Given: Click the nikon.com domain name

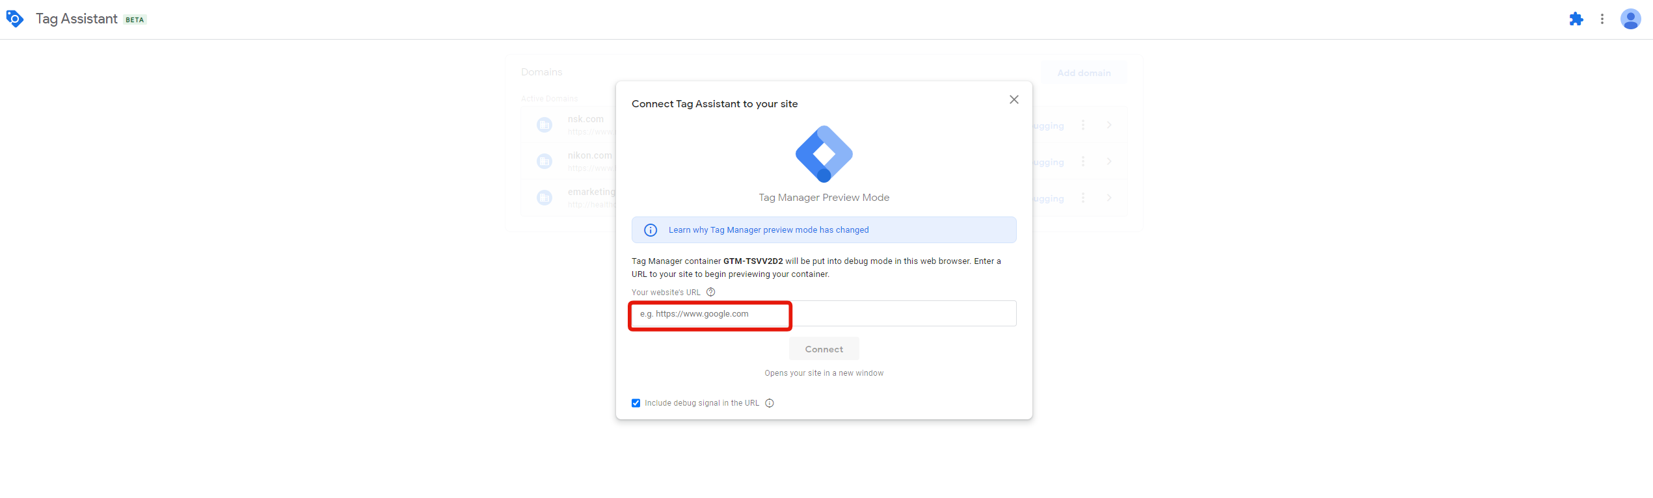Looking at the screenshot, I should tap(590, 155).
